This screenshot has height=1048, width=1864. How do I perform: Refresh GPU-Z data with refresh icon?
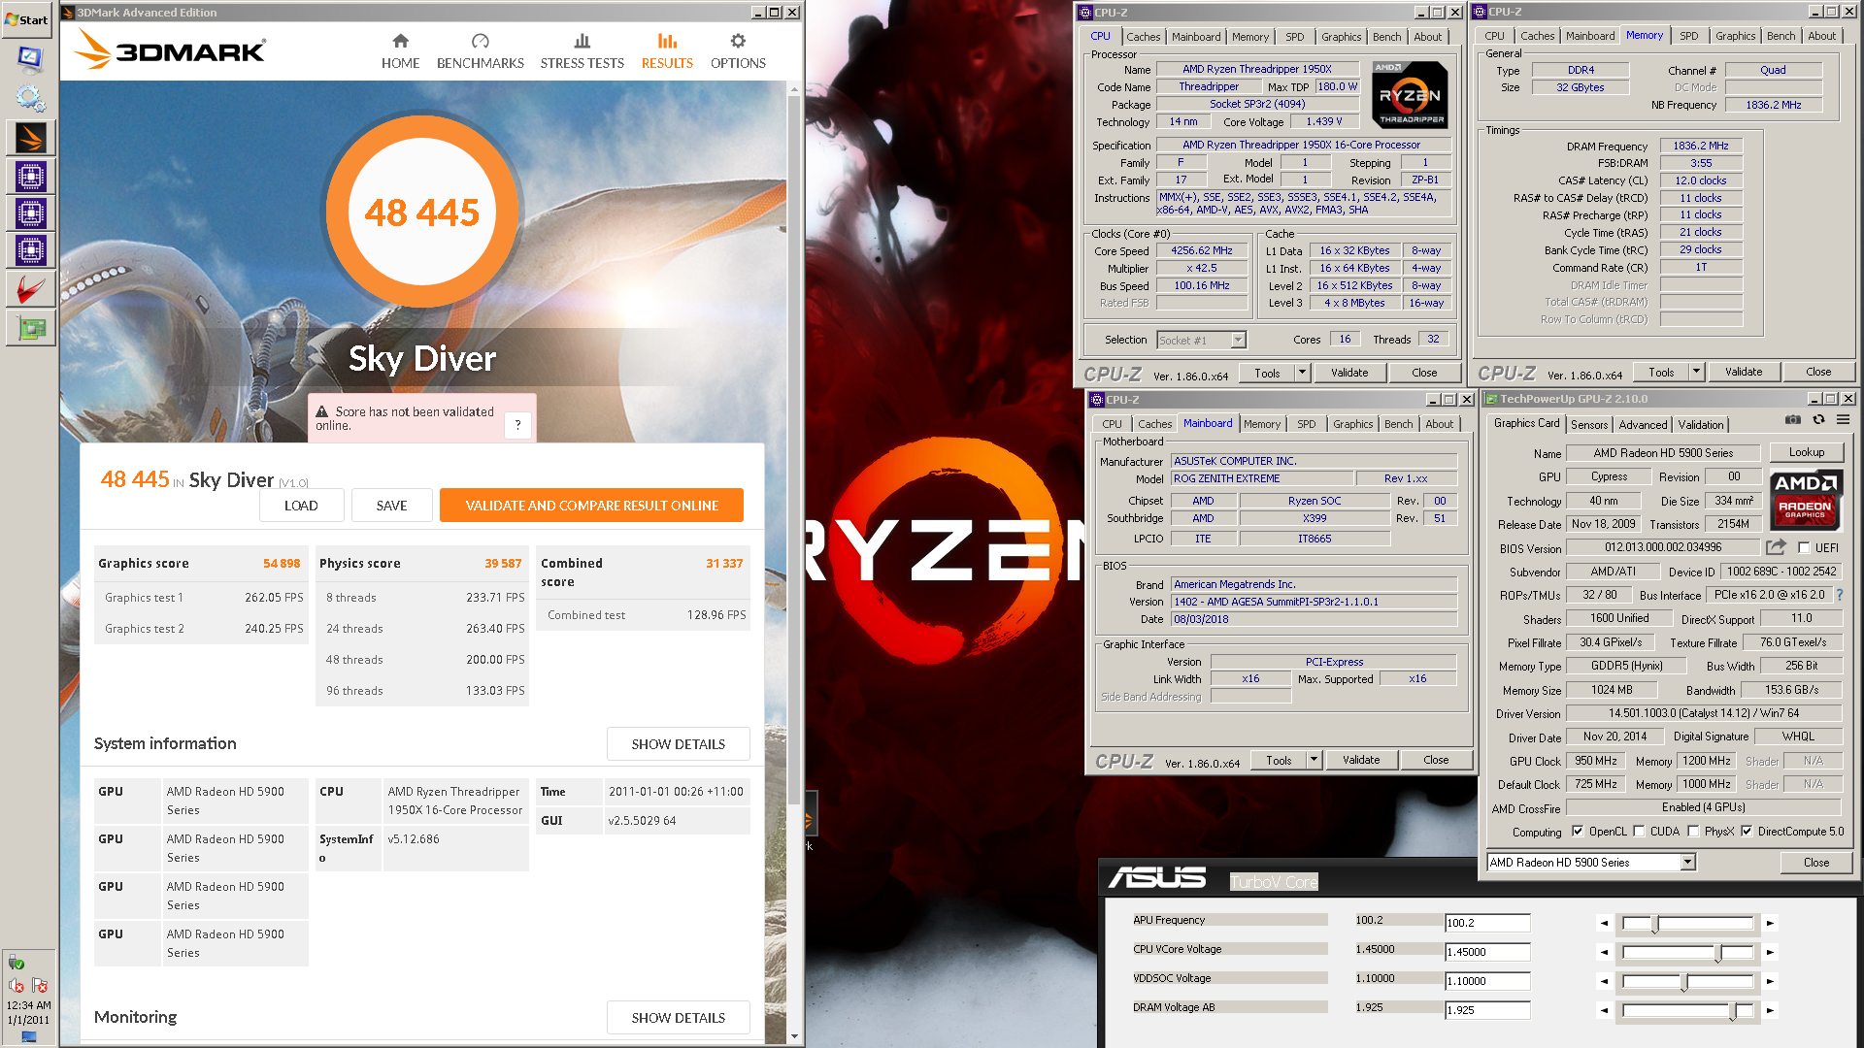click(1818, 420)
